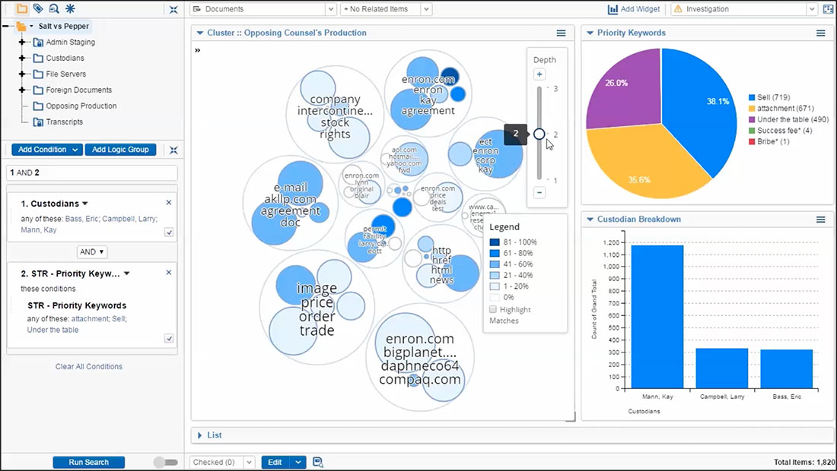Viewport: 837px width, 471px height.
Task: Open Custodian Breakdown widget menu icon
Action: 821,220
